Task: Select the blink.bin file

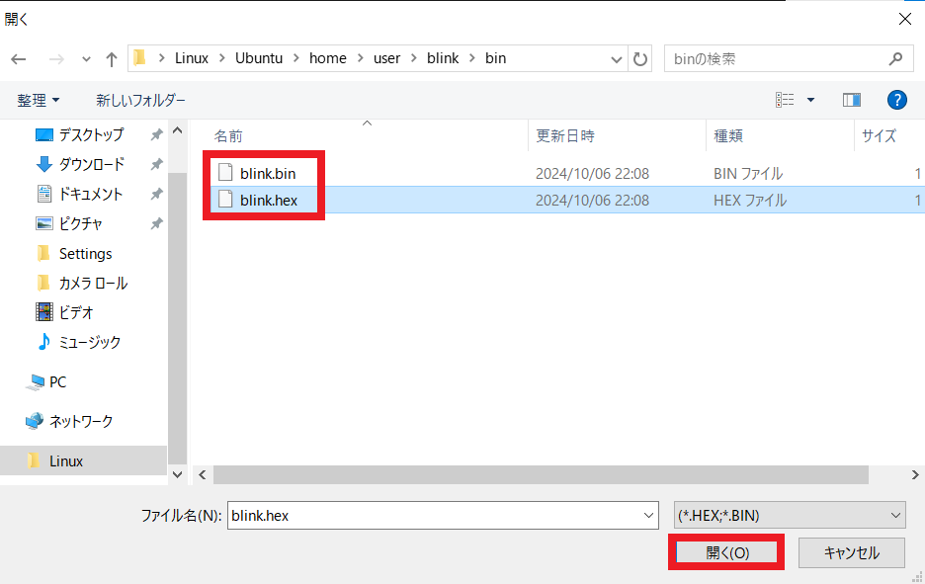Action: (268, 174)
